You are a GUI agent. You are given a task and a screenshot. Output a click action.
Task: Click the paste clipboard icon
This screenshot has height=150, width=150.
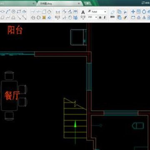tap(119, 17)
